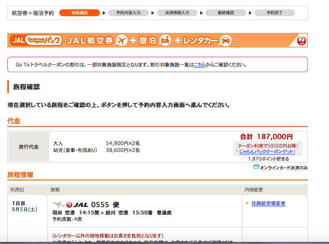Click the red レンタカー以外の現地移動 notice text
Image resolution: width=329 pixels, height=244 pixels.
[x=108, y=235]
